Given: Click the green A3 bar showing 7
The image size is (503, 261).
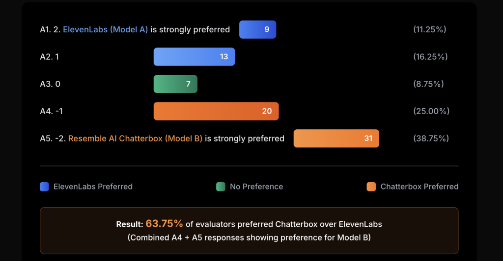Looking at the screenshot, I should tap(175, 84).
